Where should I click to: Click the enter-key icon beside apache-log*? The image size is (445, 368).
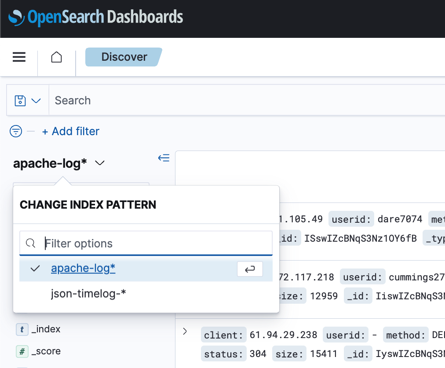coord(250,269)
